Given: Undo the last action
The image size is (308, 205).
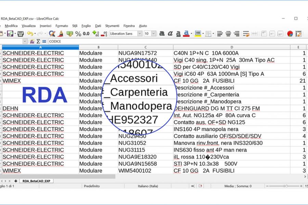Looking at the screenshot, I should click(x=30, y=33).
